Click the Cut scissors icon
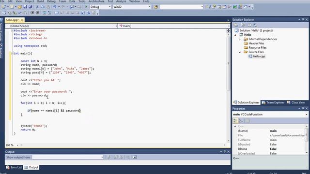The width and height of the screenshot is (310, 174). pyautogui.click(x=37, y=7)
